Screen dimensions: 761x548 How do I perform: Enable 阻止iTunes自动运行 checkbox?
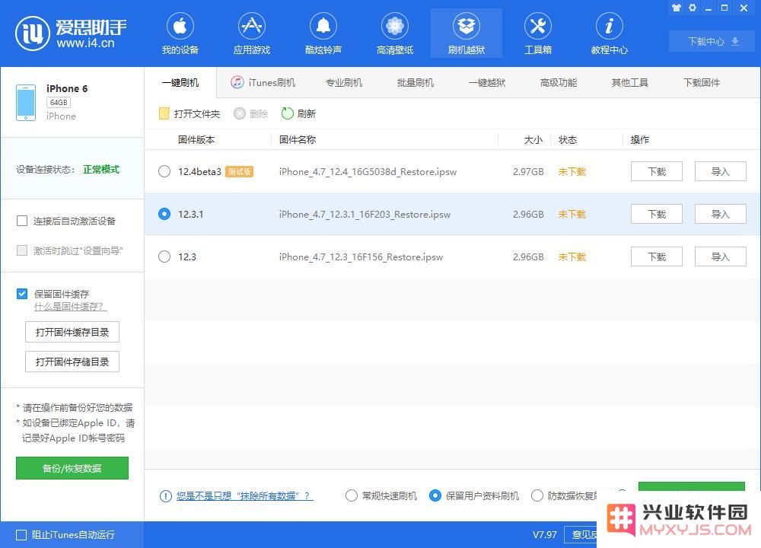pyautogui.click(x=21, y=535)
